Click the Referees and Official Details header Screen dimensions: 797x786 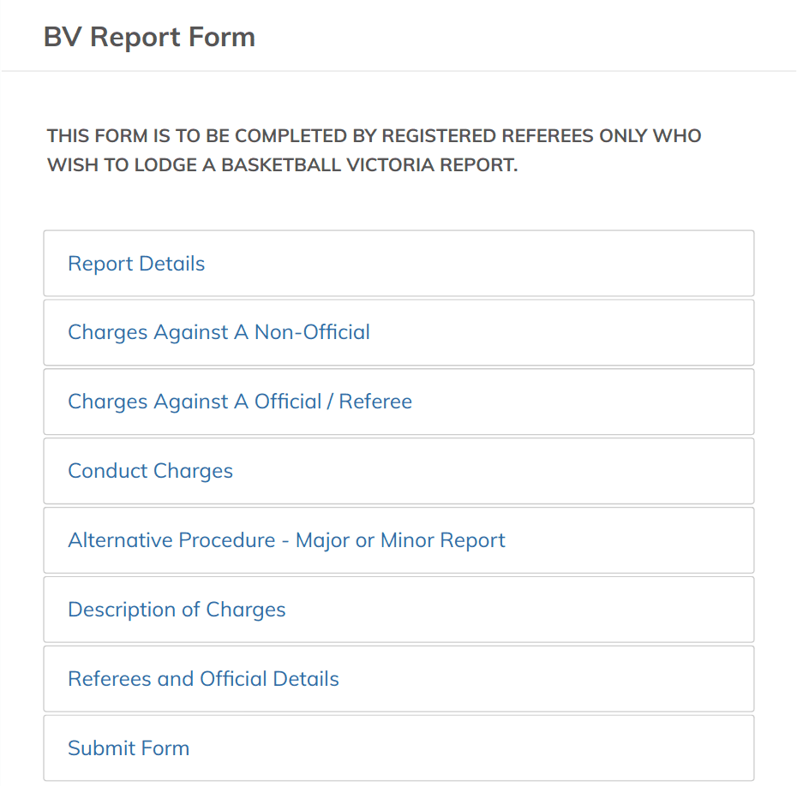pyautogui.click(x=203, y=678)
